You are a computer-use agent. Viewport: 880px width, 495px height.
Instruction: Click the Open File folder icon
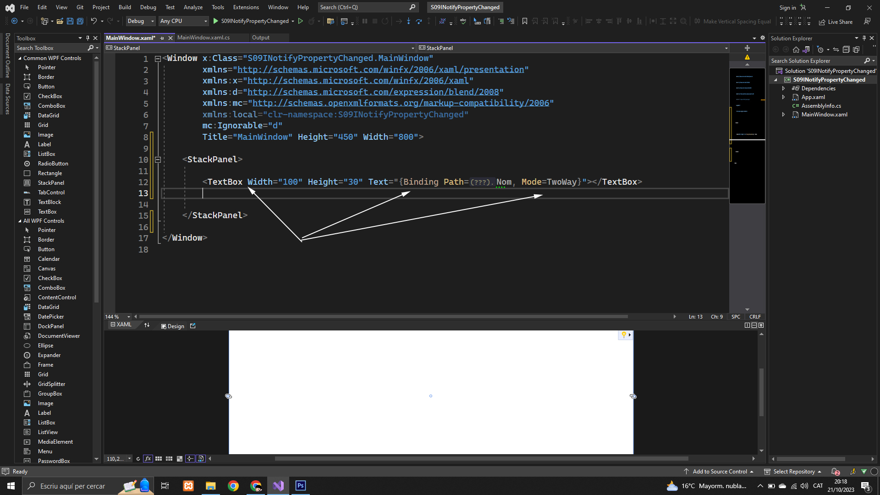[60, 21]
